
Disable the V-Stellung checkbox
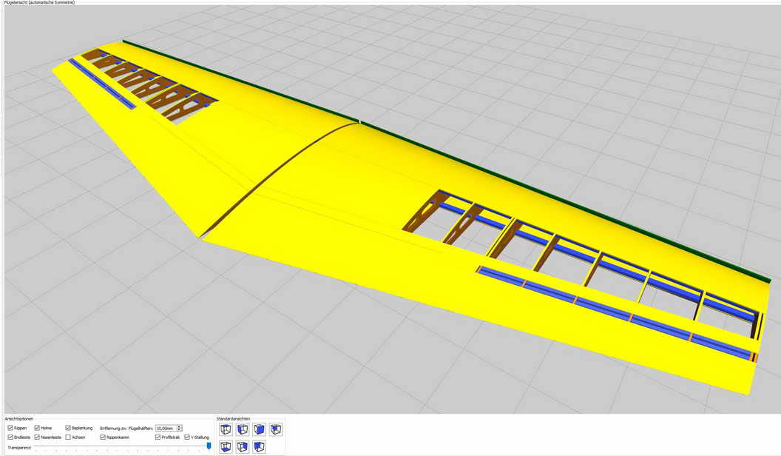187,437
